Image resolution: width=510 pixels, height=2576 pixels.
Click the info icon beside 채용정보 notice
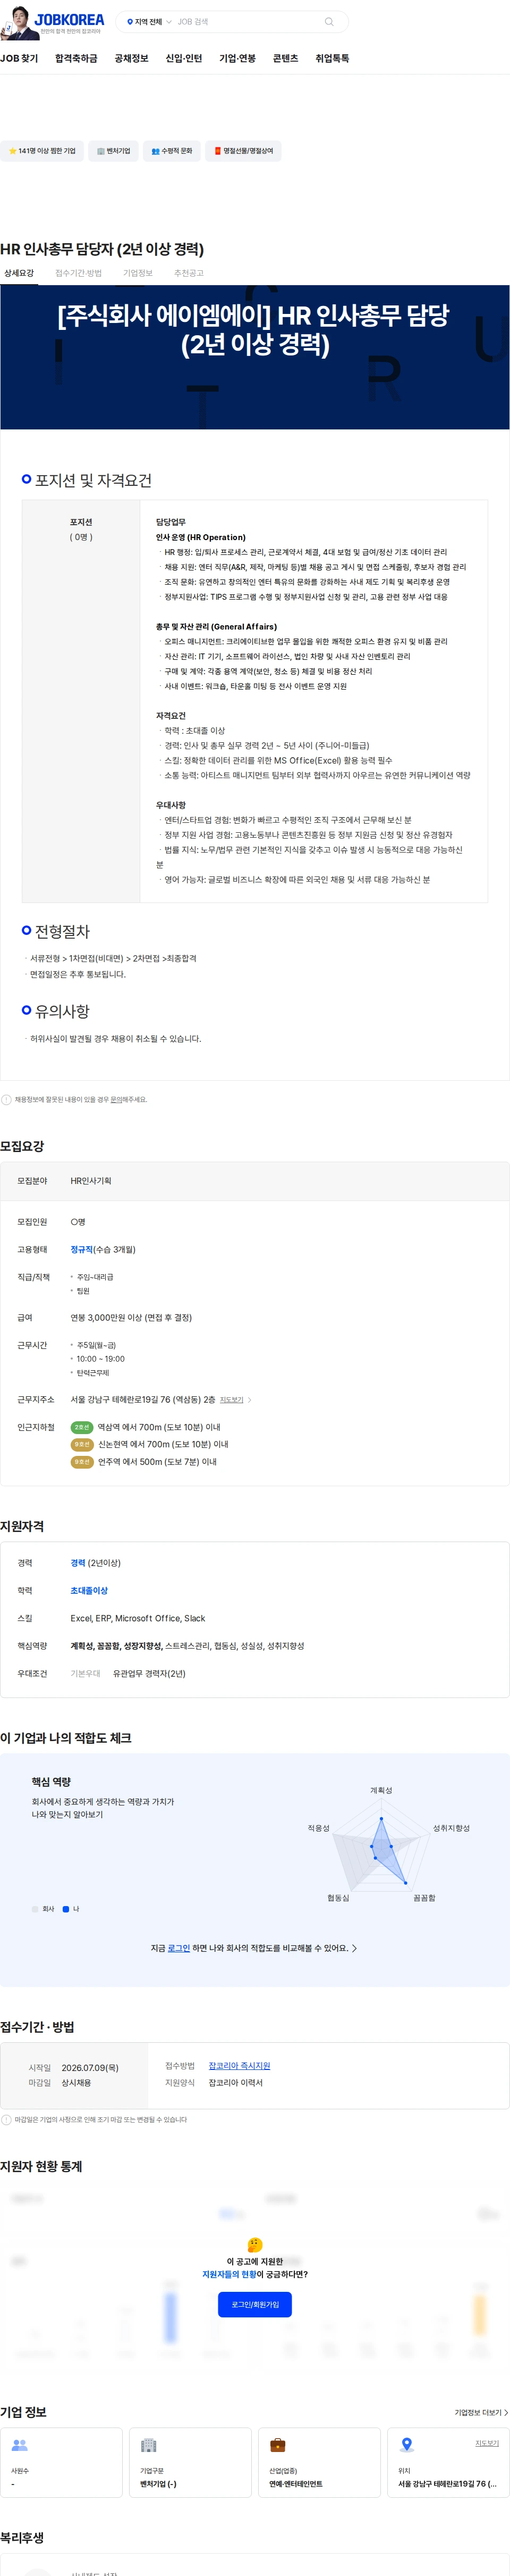(6, 1099)
